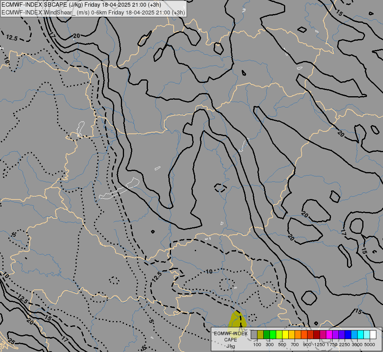383x352 pixels.
Task: Pick the pure yellow legend swatch
Action: coord(285,335)
